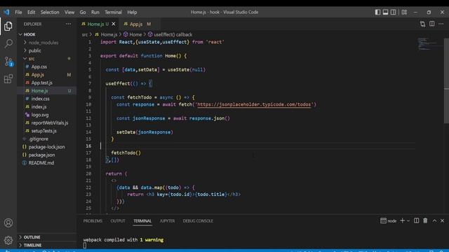The image size is (449, 252).
Task: Select the TERMINAL panel tab
Action: [142, 221]
